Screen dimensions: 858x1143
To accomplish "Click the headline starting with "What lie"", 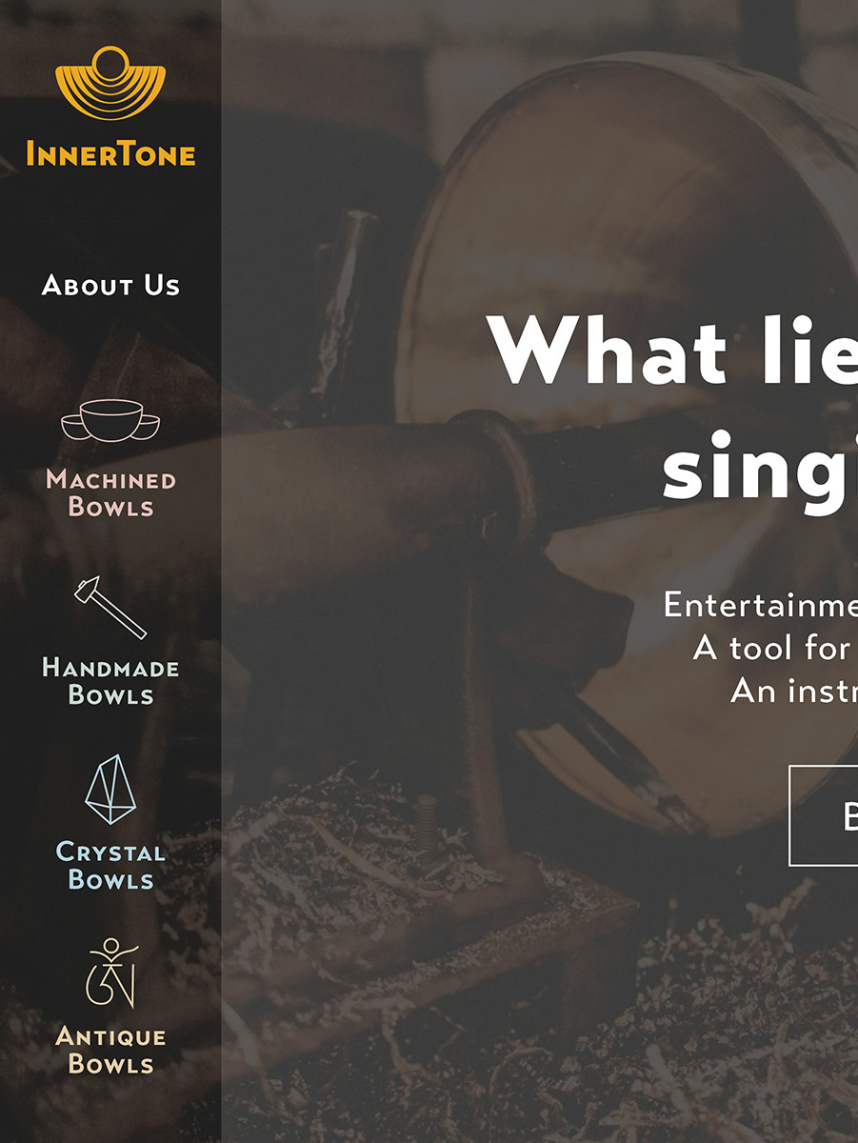I will [x=672, y=349].
